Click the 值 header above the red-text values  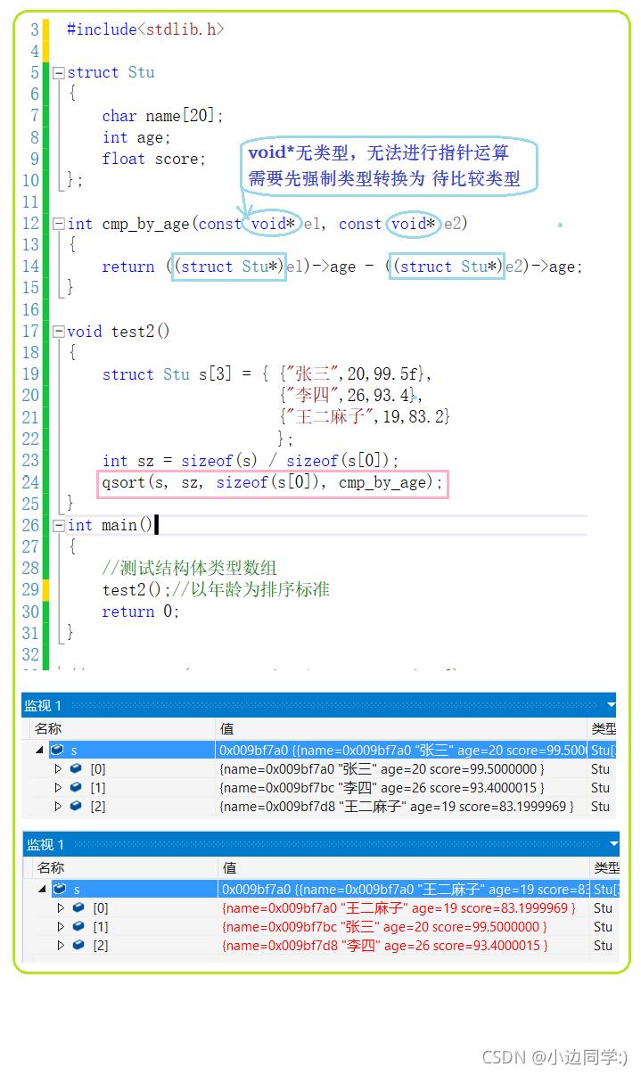click(229, 868)
